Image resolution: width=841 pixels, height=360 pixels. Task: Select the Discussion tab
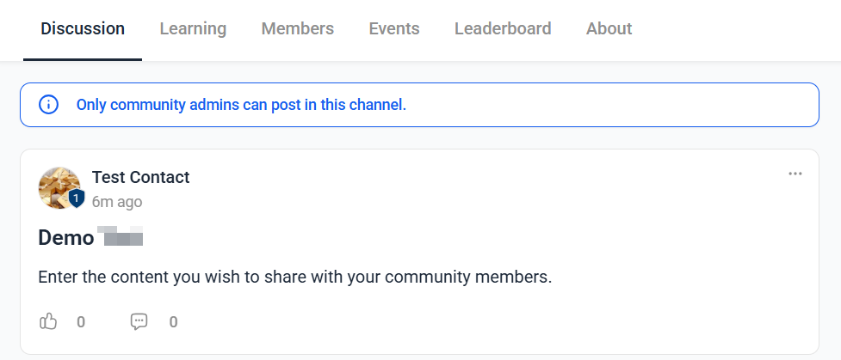(x=83, y=28)
